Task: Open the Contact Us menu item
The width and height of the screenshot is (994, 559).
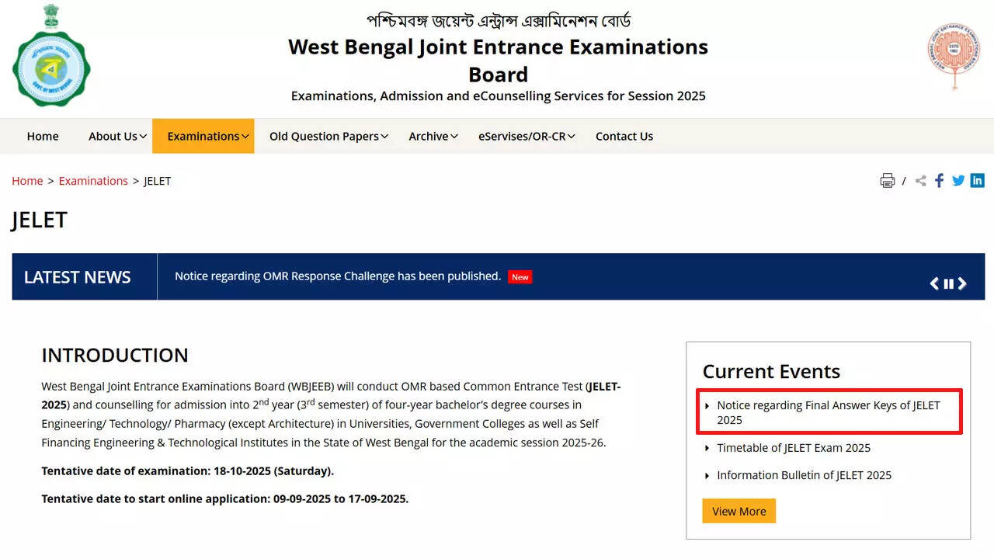Action: (624, 136)
